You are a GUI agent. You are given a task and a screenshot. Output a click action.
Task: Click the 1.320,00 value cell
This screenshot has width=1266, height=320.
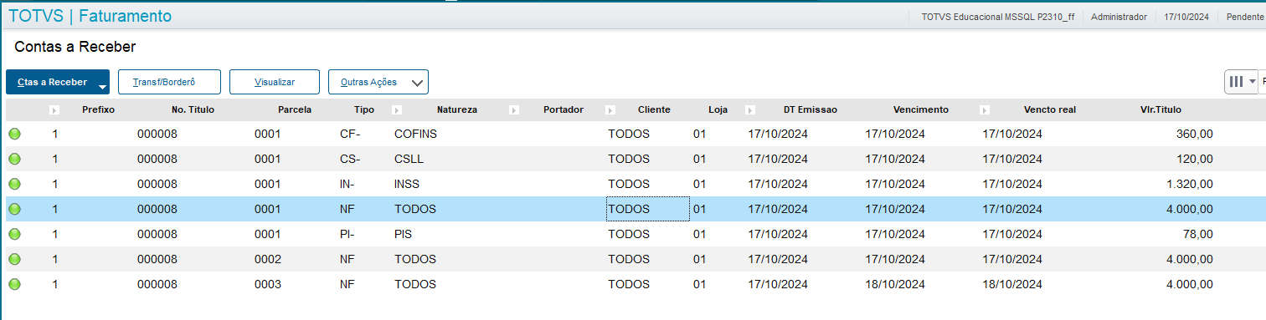[x=1189, y=184]
